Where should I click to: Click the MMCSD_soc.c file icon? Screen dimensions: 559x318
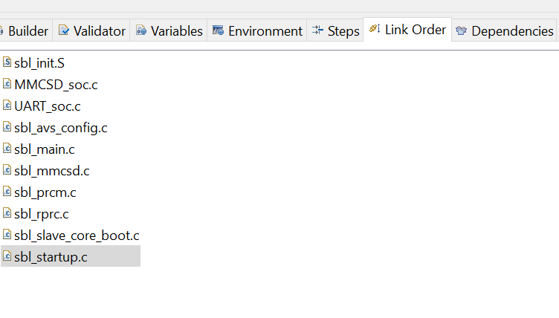click(7, 84)
